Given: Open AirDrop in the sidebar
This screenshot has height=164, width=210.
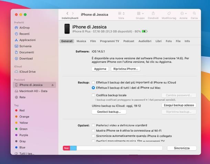Looking at the screenshot, I should coord(24,28).
